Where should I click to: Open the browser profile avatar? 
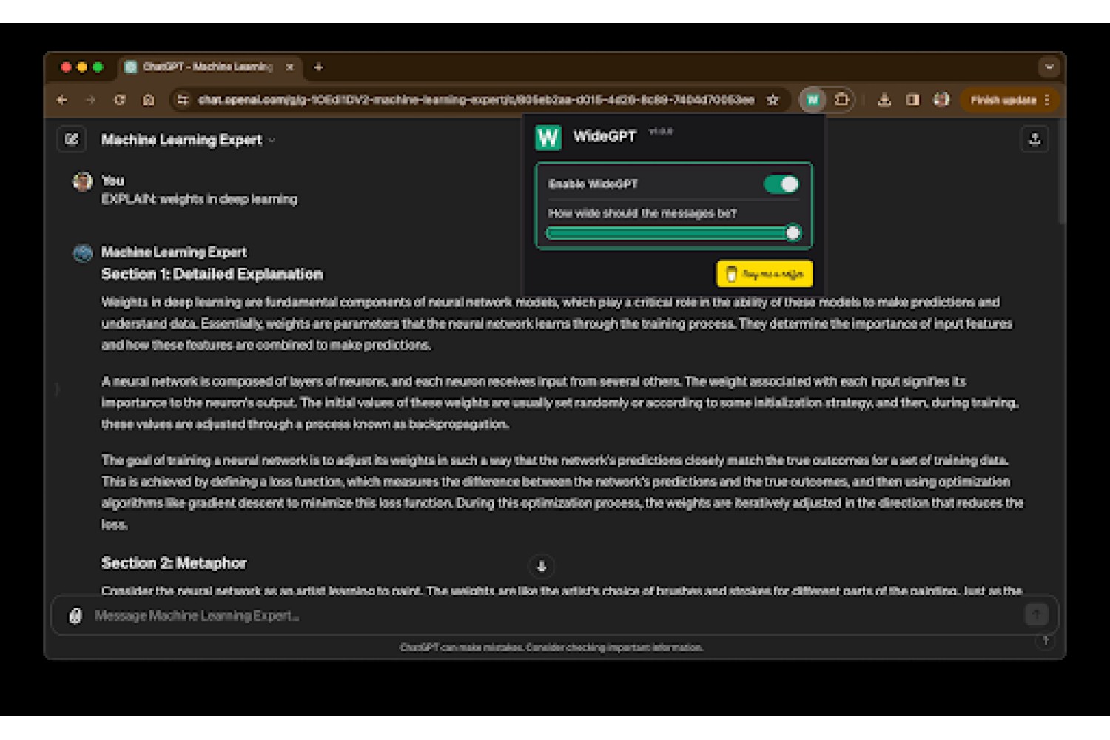point(941,100)
